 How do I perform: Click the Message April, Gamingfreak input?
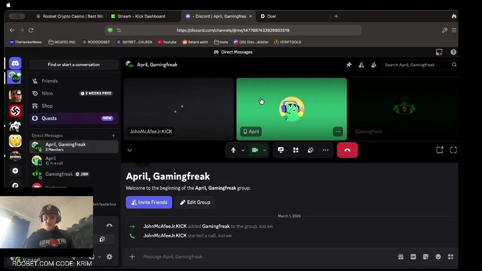(264, 257)
